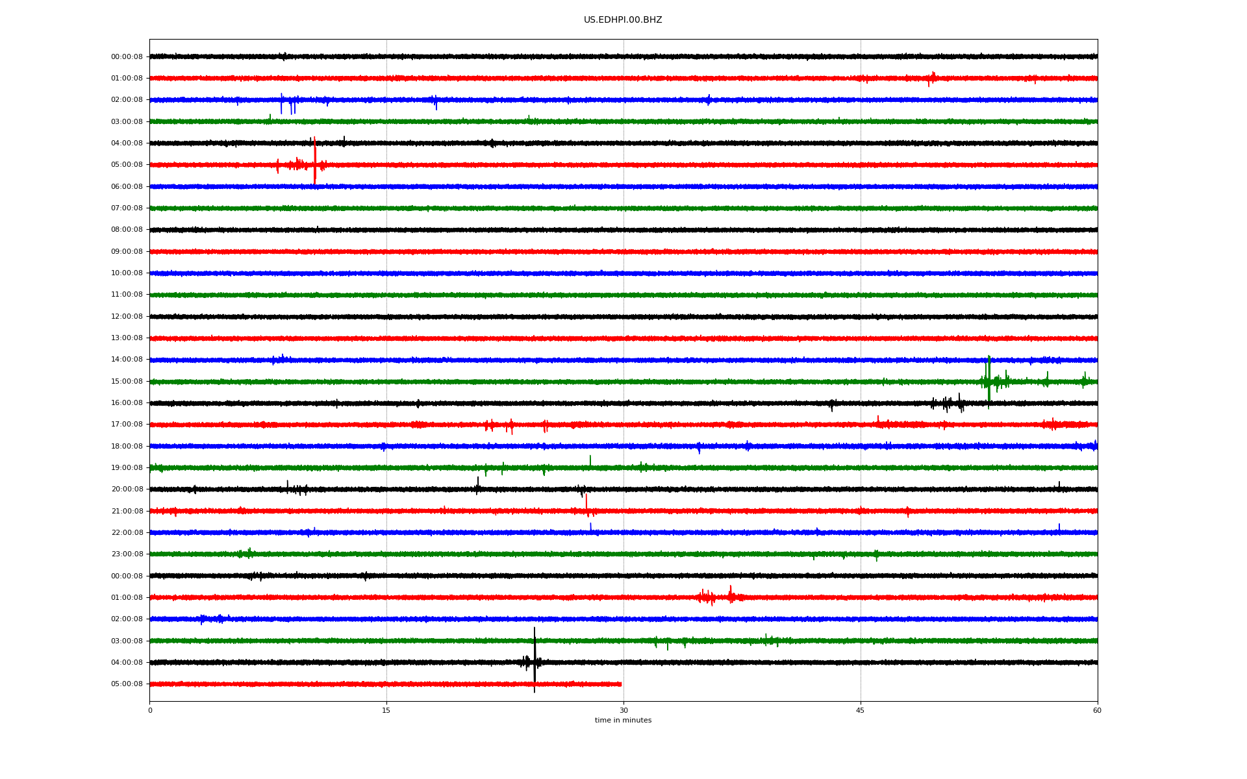Click the green event burst on 15:00:08 trace
Screen dimensions: 1247x779
click(989, 380)
